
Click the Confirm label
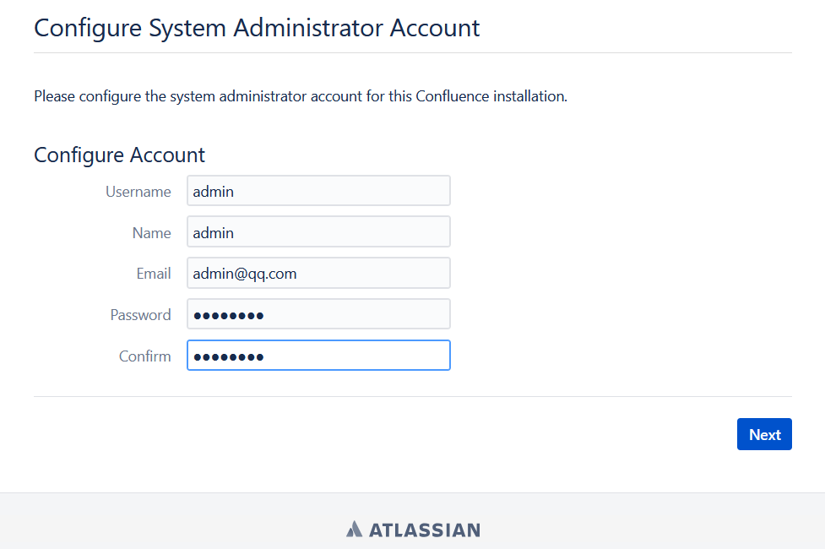click(145, 356)
